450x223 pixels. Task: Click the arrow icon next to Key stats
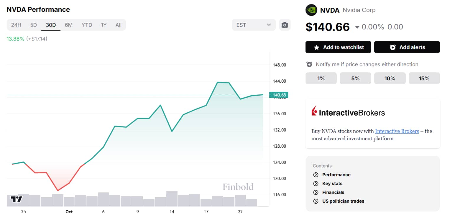(x=316, y=184)
